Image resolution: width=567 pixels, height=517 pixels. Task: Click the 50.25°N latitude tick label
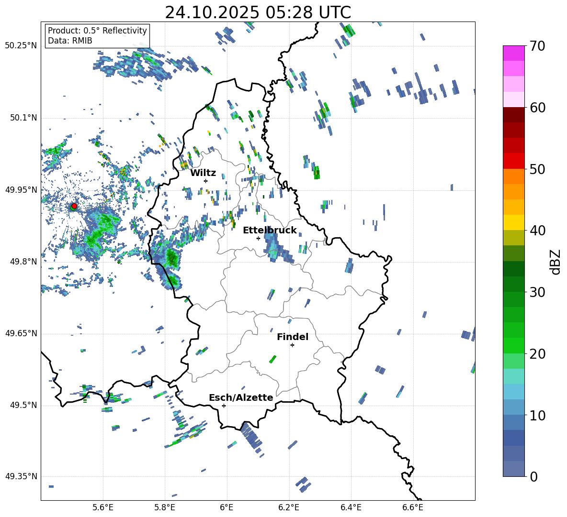(x=21, y=46)
